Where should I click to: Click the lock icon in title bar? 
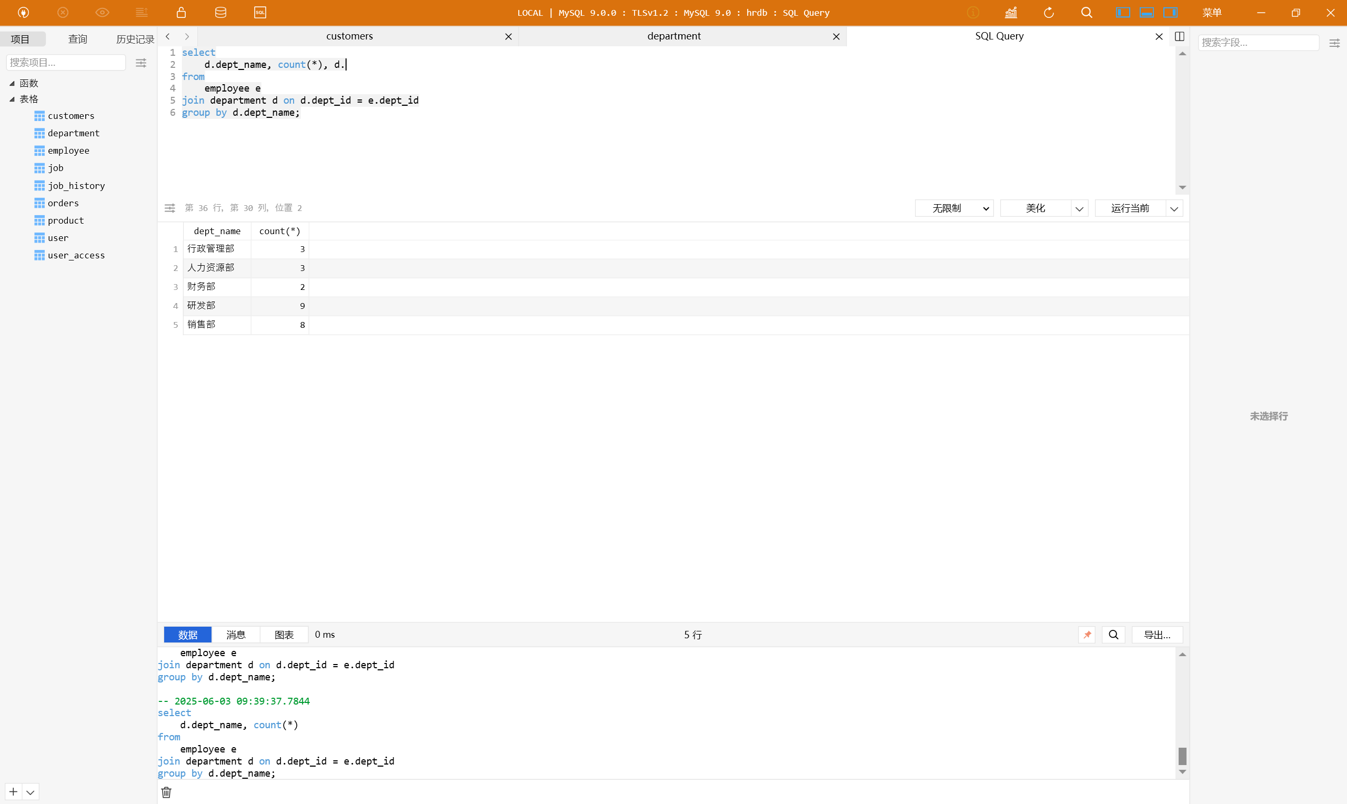[181, 13]
